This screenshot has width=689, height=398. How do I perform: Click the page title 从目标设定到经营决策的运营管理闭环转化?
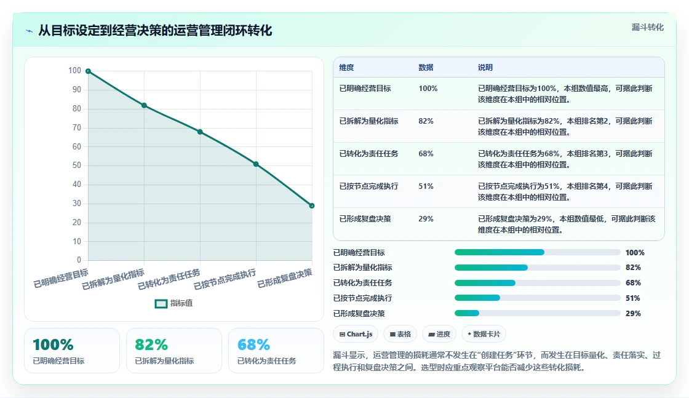(x=155, y=30)
